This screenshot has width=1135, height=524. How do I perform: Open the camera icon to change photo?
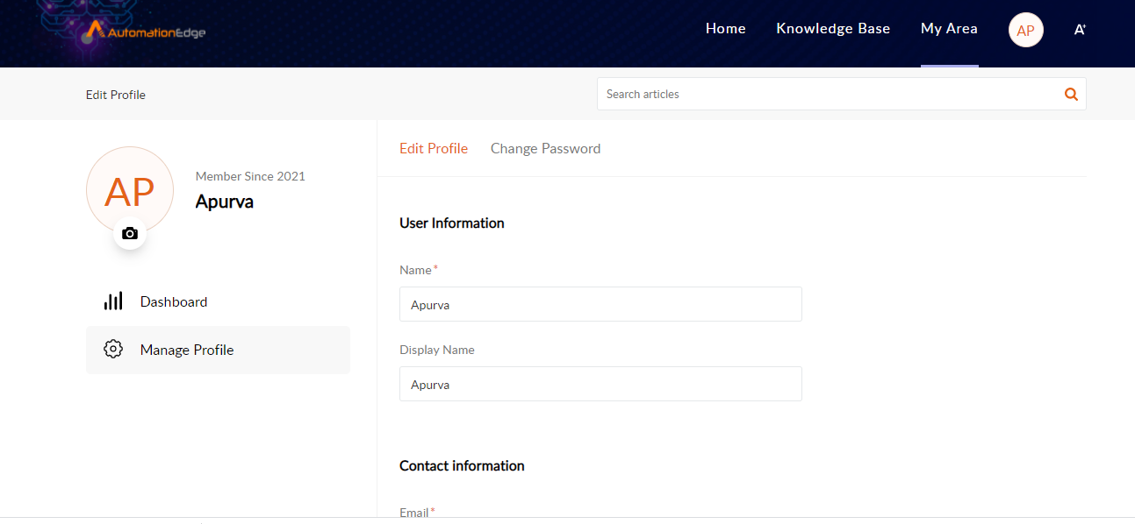pyautogui.click(x=130, y=233)
